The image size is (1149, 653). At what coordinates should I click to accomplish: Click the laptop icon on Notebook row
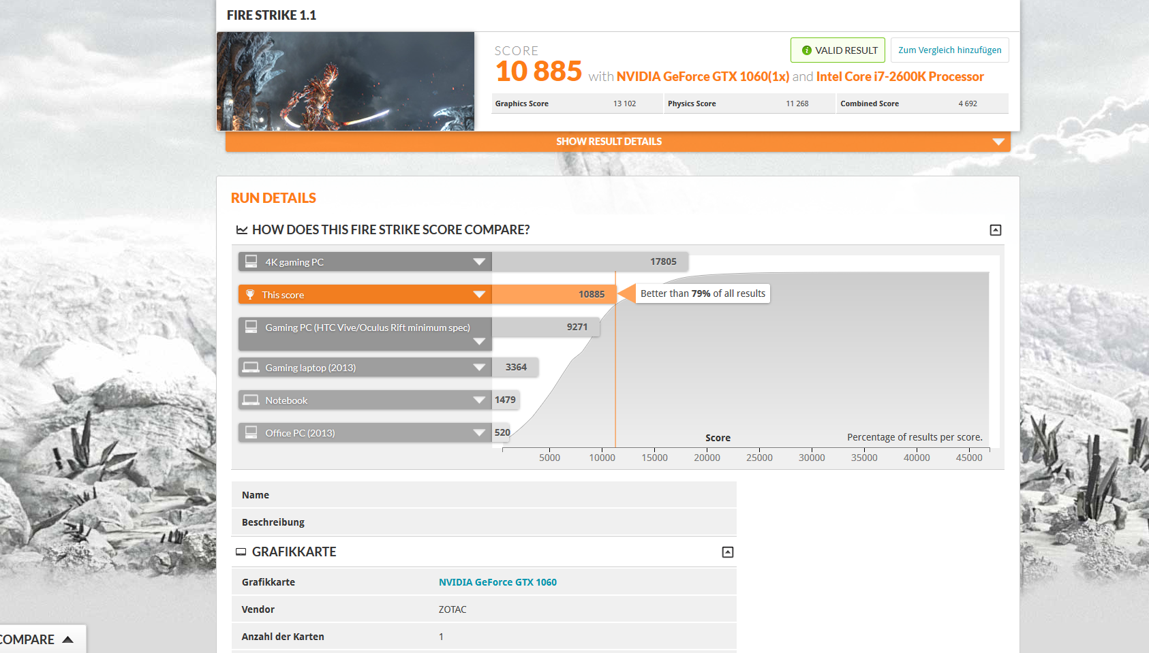[251, 400]
